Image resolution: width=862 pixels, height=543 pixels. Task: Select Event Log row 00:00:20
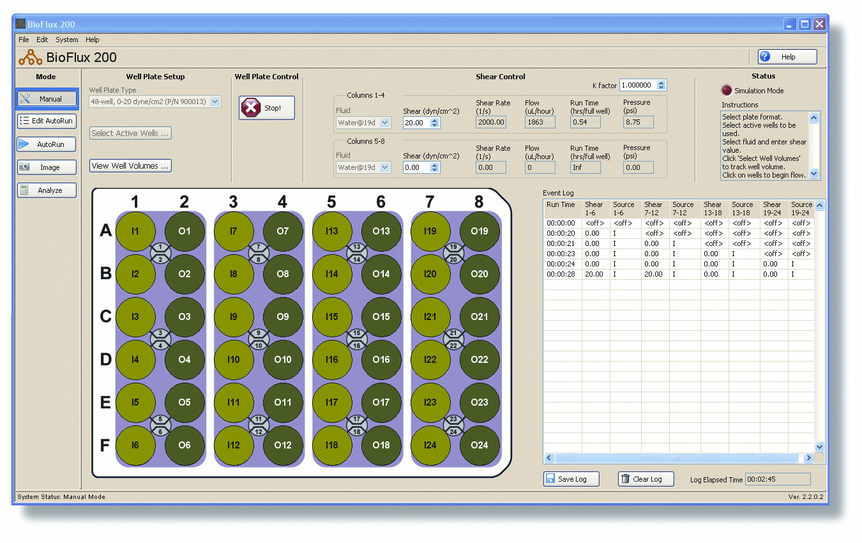pos(679,233)
